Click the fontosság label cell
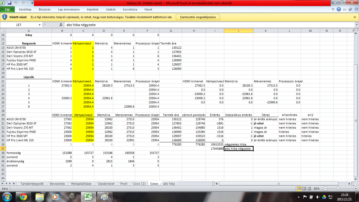Image resolution: width=359 pixels, height=202 pixels. coord(29,153)
